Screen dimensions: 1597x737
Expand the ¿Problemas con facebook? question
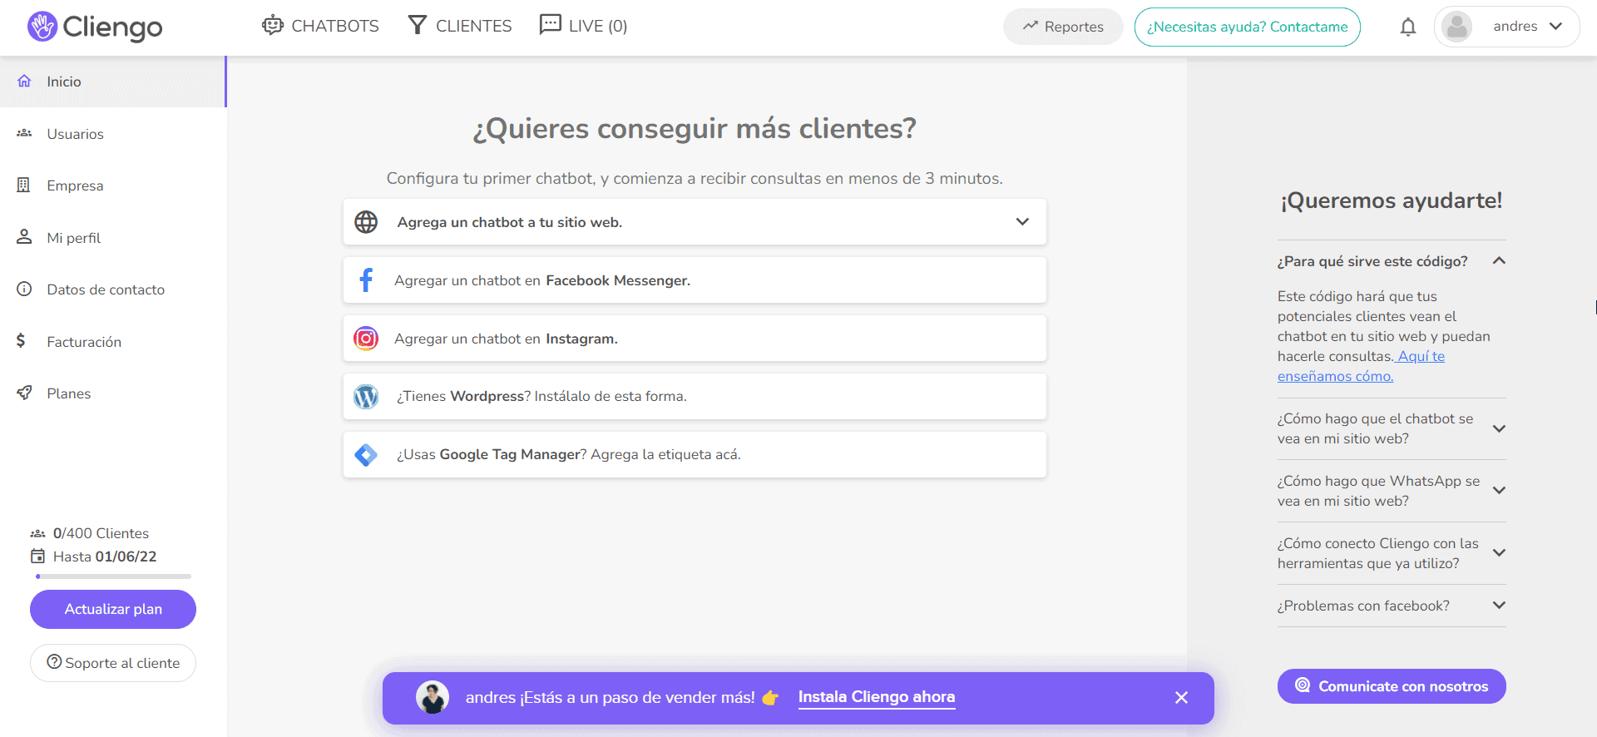click(1499, 606)
